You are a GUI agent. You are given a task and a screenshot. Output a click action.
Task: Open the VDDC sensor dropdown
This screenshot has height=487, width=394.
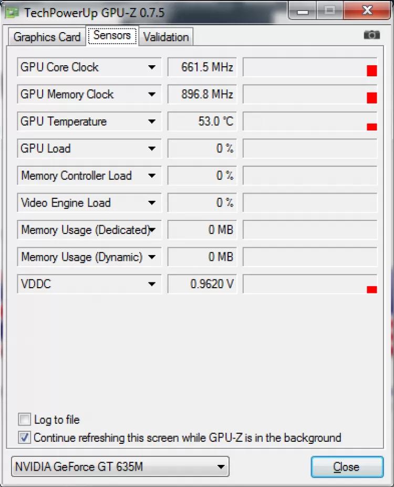coord(152,285)
